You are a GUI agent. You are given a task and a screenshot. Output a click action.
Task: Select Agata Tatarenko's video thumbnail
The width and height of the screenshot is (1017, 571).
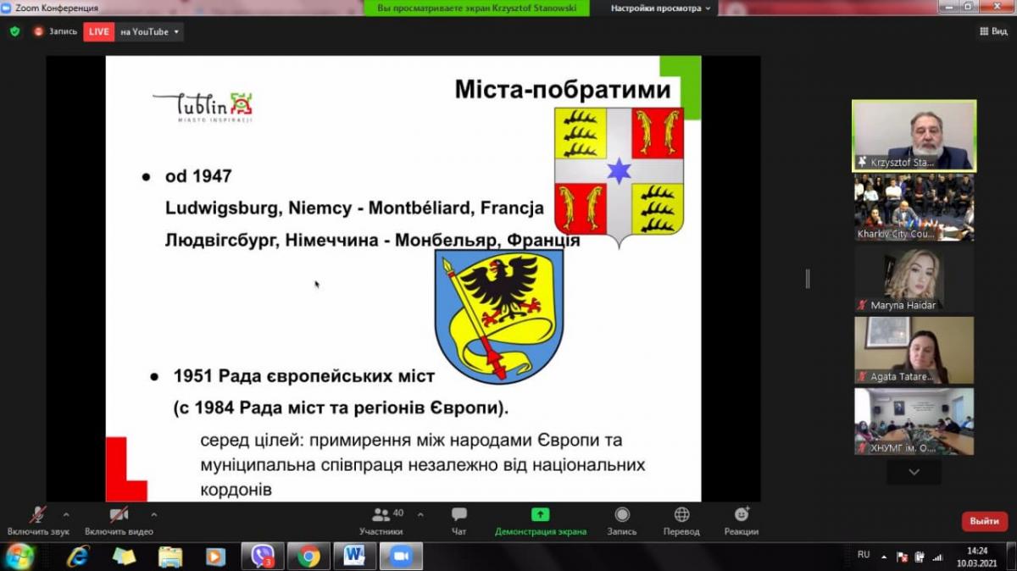tap(914, 351)
